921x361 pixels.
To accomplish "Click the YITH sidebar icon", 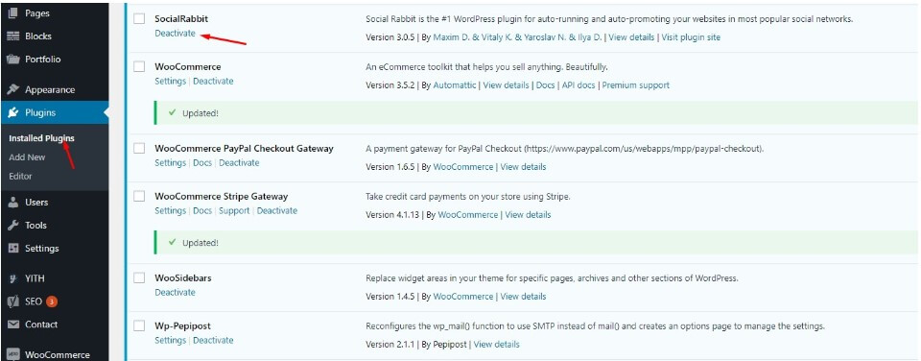I will pos(12,278).
